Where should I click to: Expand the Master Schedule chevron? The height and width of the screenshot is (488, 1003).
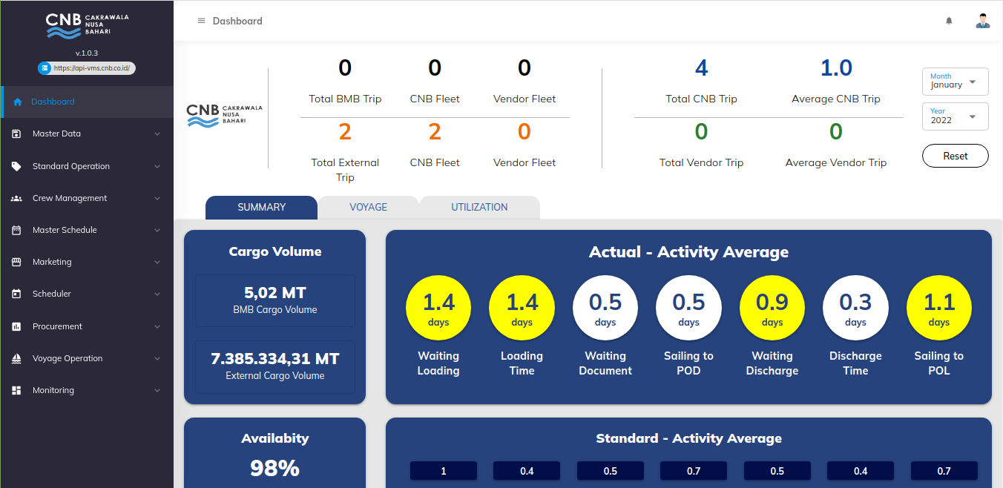(157, 230)
